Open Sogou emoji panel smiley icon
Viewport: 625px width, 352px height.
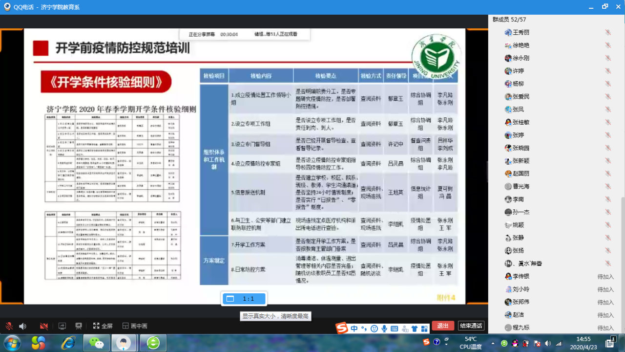(375, 329)
